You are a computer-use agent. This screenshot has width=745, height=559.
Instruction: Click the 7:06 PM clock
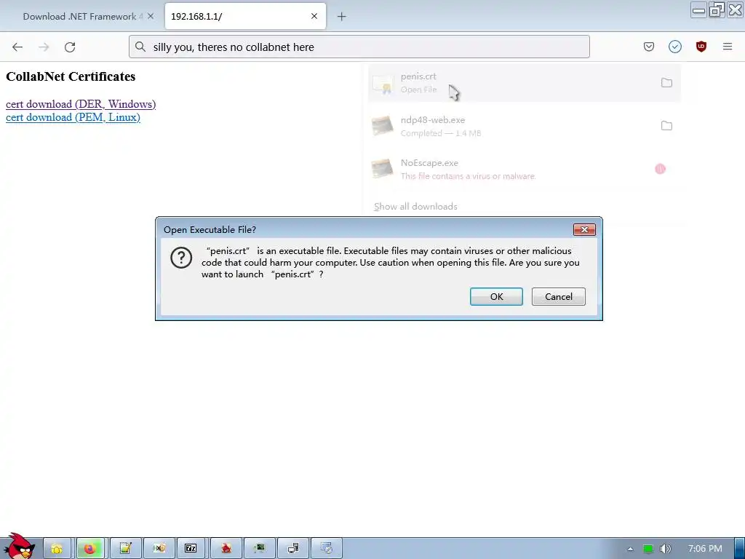[705, 549]
